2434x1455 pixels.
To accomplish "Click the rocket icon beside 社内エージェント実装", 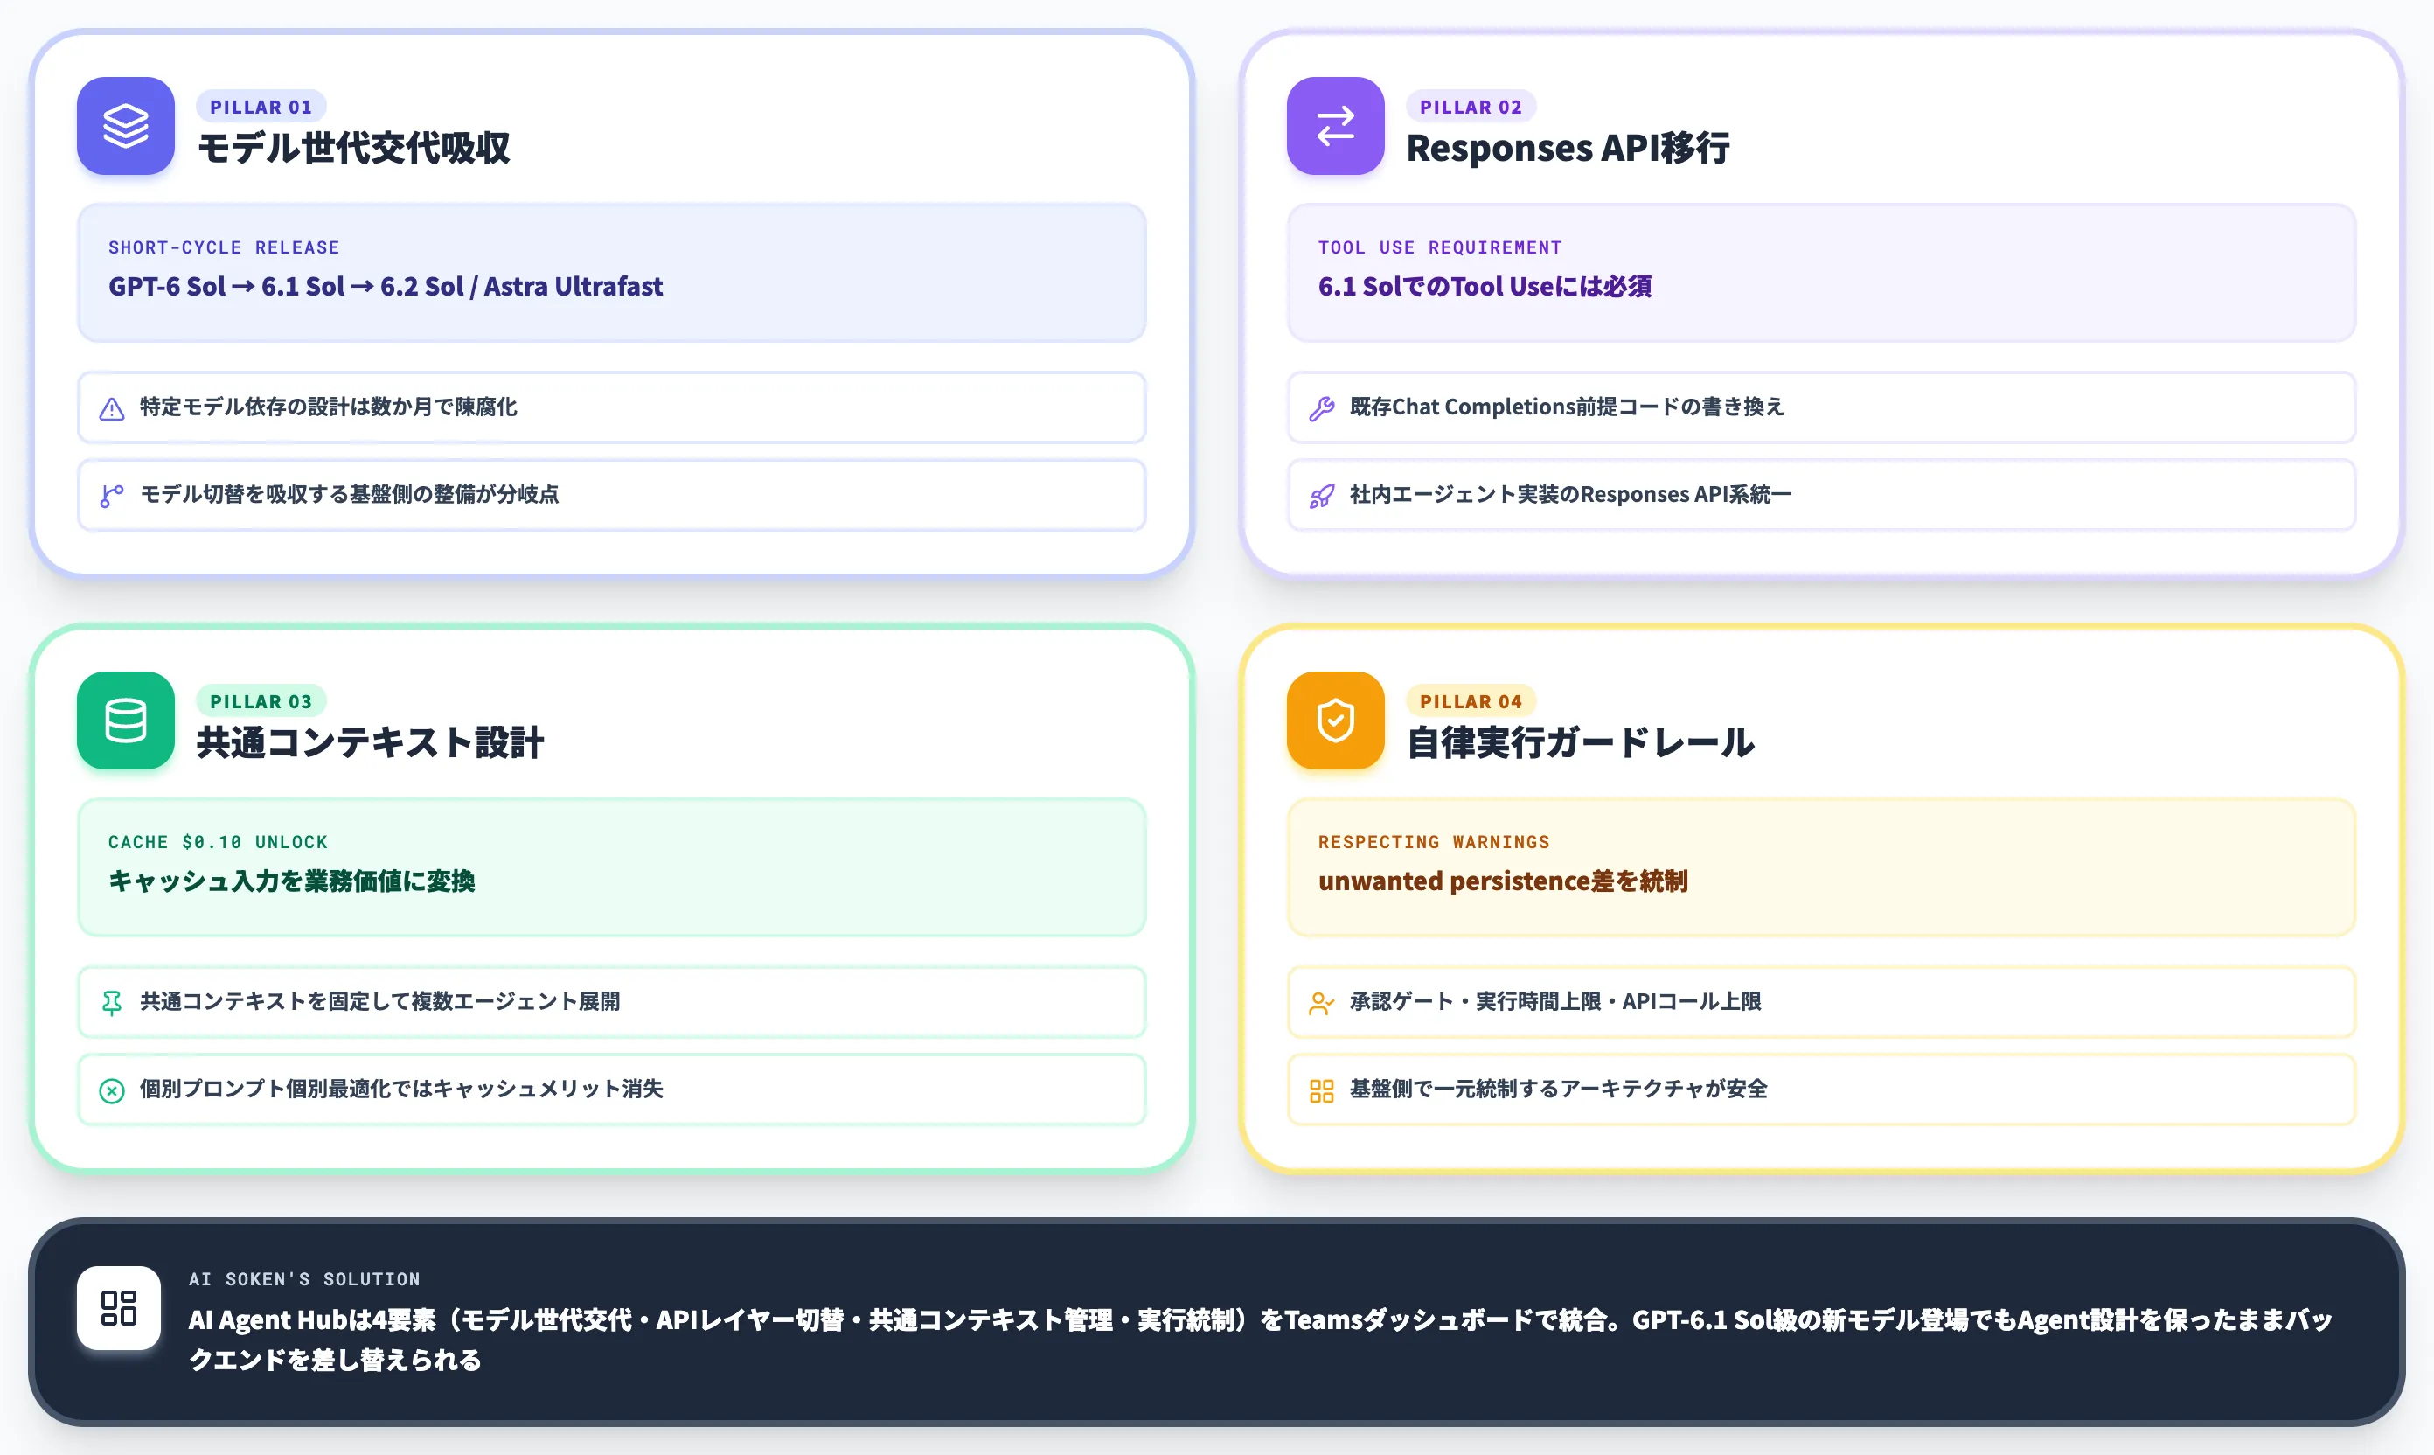I will [1321, 496].
